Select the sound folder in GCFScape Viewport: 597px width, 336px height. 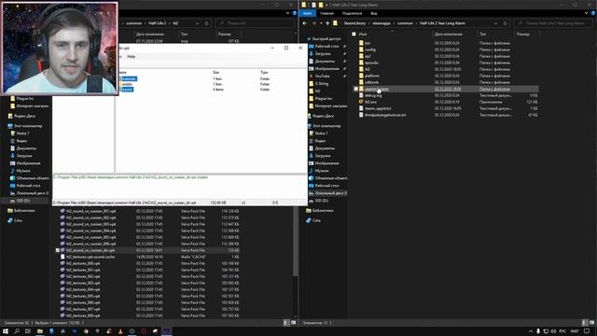click(x=126, y=90)
